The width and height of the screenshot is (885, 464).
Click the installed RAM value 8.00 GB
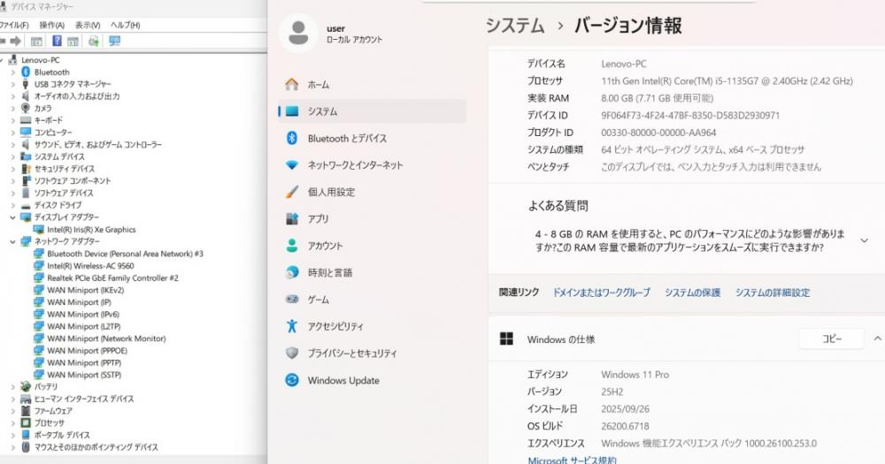tap(657, 98)
